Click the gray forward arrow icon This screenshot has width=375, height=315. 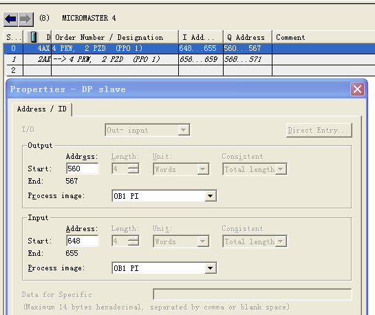tap(25, 19)
